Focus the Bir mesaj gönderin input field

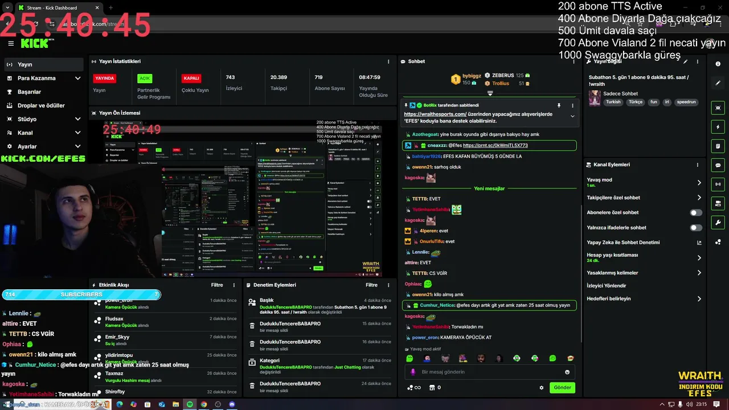(489, 372)
